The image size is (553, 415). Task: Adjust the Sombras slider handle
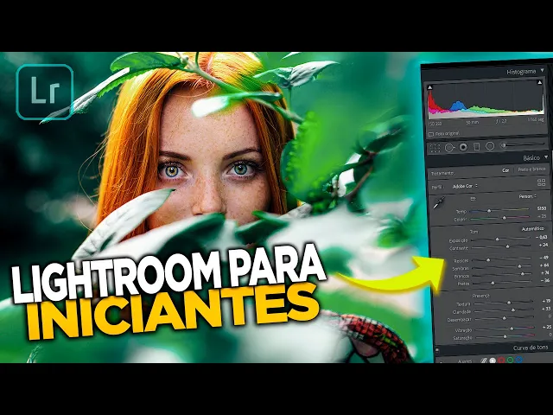coord(519,266)
